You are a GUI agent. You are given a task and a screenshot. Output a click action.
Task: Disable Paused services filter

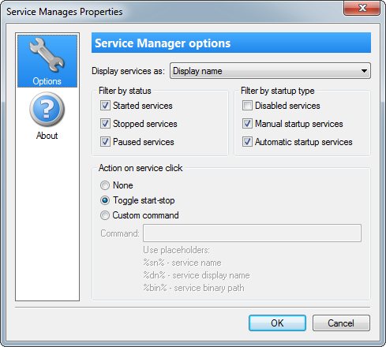[x=105, y=142]
